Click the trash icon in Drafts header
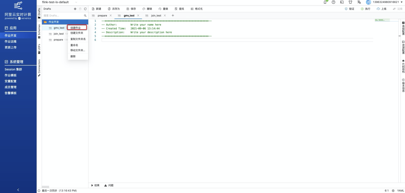This screenshot has height=193, width=405. coord(81,9)
